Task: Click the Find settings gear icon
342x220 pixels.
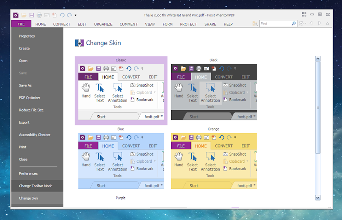Action: point(301,24)
